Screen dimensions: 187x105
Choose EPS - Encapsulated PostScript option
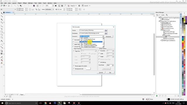click(x=88, y=39)
